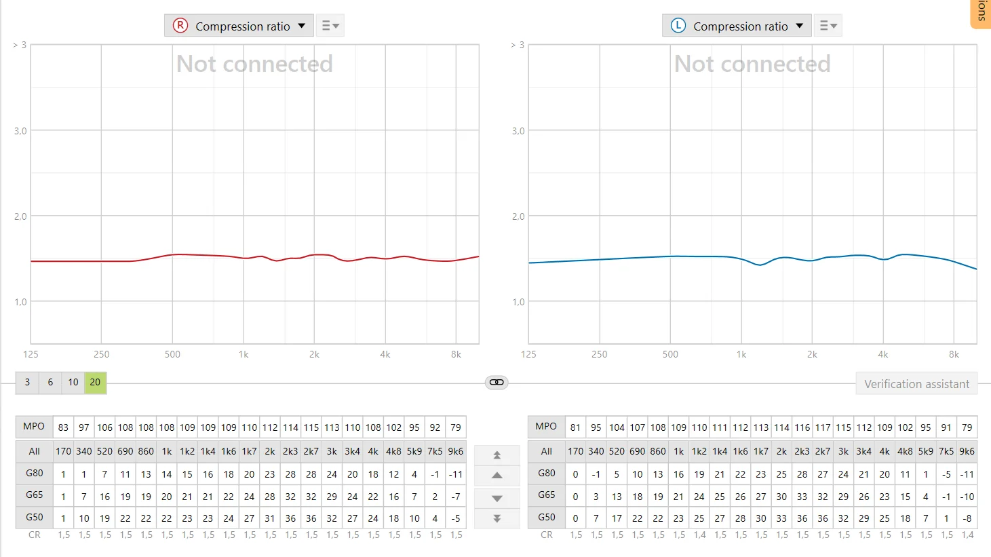The height and width of the screenshot is (557, 991).
Task: Click right ear G65 value -7
Action: coord(456,497)
